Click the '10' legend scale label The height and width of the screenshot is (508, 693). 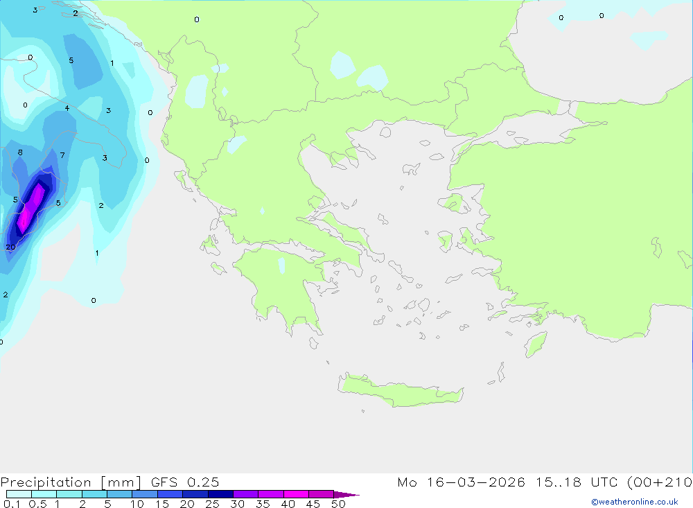point(137,504)
